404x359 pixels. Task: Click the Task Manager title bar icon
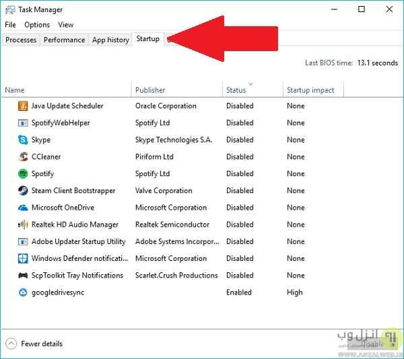tap(10, 10)
